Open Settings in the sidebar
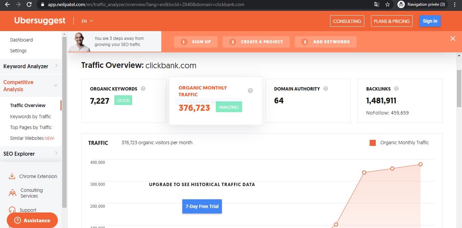Viewport: 462px width, 228px height. (18, 51)
